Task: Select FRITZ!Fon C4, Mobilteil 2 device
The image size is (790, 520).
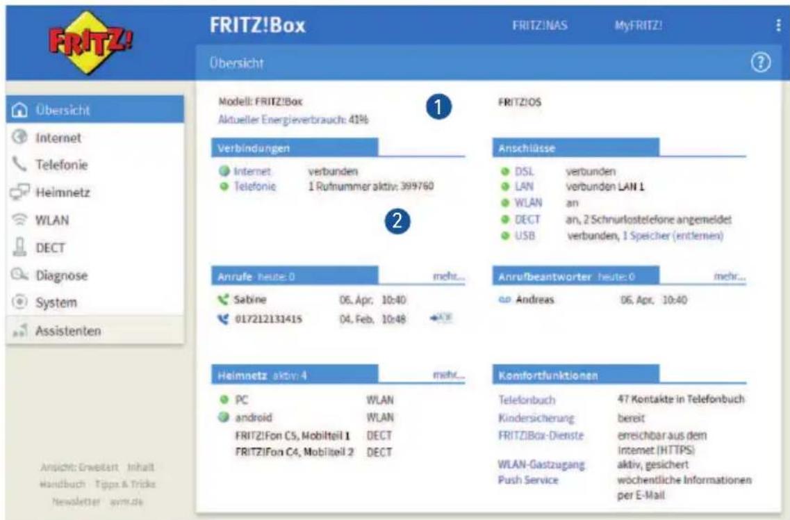Action: pos(294,452)
